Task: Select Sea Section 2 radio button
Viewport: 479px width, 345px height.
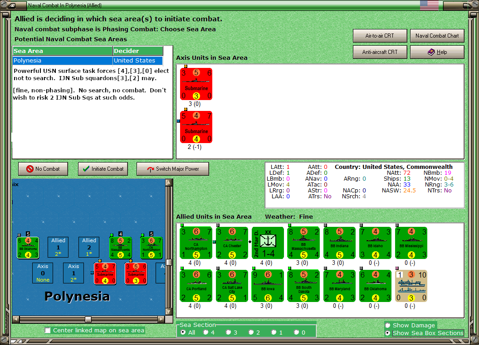Action: pyautogui.click(x=251, y=332)
